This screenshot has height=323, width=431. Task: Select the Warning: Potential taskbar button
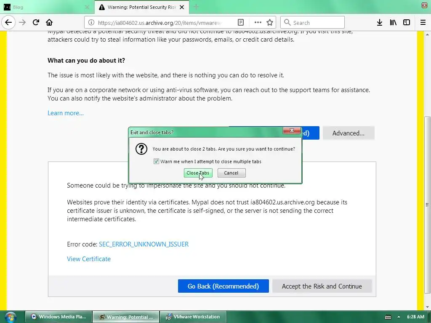pos(126,317)
